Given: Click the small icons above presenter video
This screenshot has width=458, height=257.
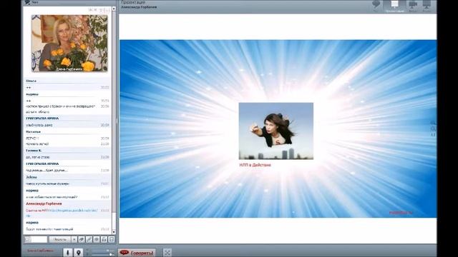Looking at the screenshot, I should 99,10.
